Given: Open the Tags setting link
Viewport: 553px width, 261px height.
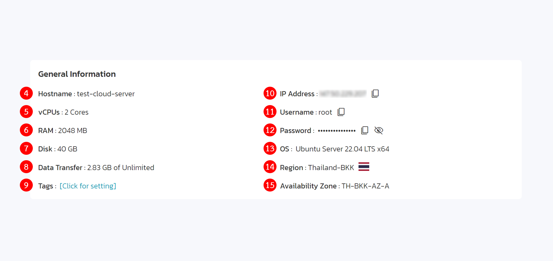Looking at the screenshot, I should [88, 186].
